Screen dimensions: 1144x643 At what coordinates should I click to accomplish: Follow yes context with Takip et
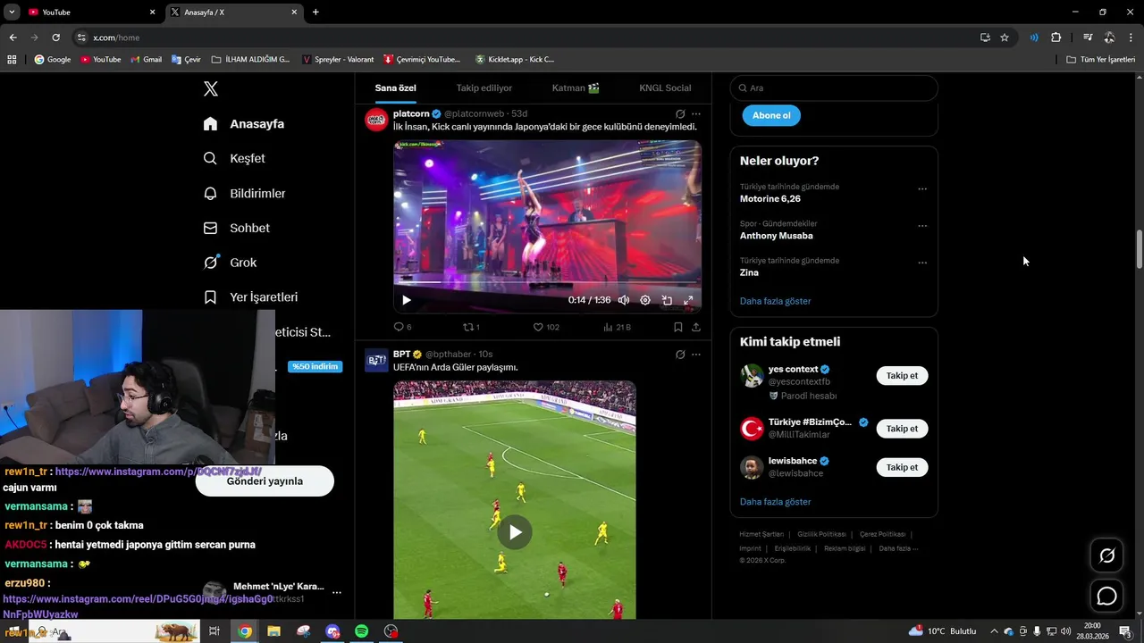point(902,376)
